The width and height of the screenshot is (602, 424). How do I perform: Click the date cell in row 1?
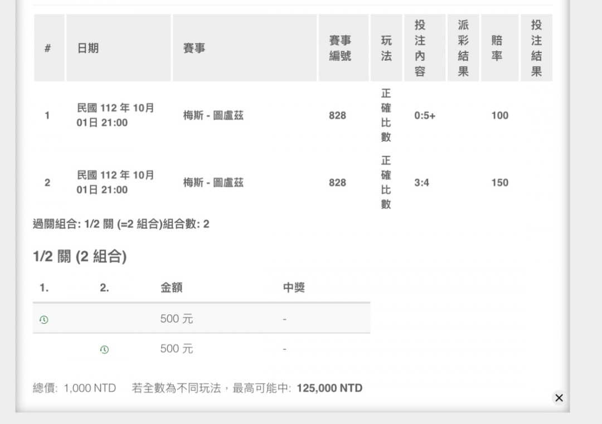click(x=115, y=115)
